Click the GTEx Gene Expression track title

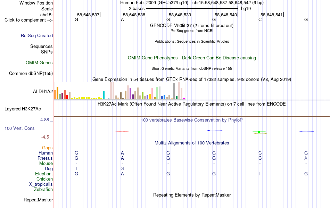point(192,79)
